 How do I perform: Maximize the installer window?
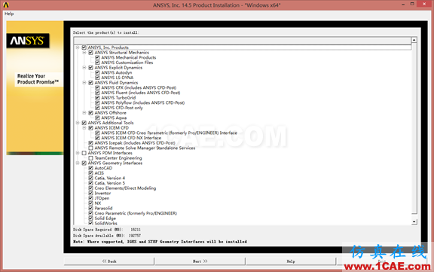tap(412, 5)
